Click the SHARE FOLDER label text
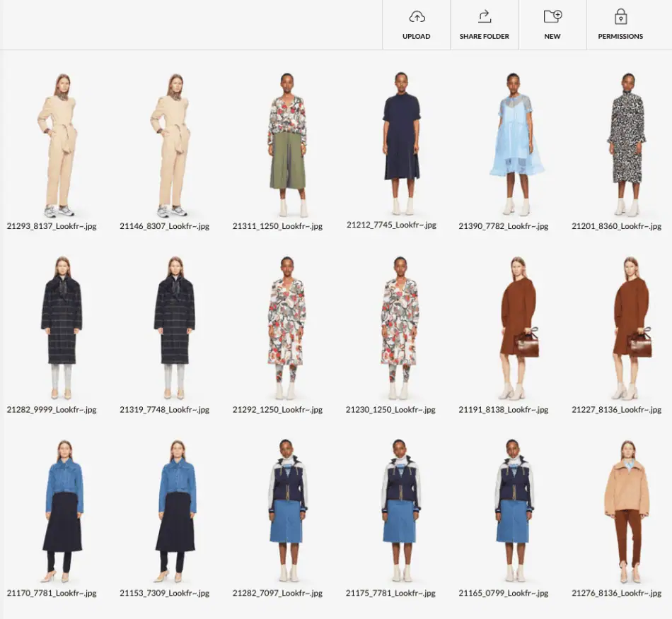Image resolution: width=672 pixels, height=619 pixels. click(x=485, y=36)
